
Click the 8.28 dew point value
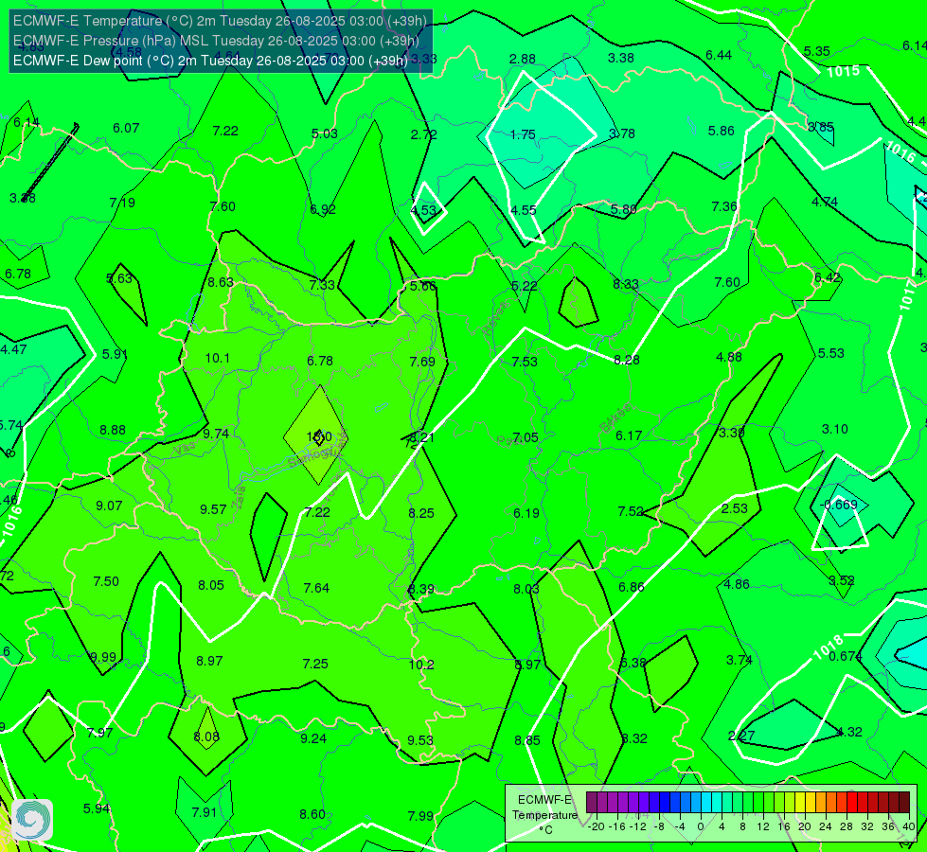click(627, 360)
